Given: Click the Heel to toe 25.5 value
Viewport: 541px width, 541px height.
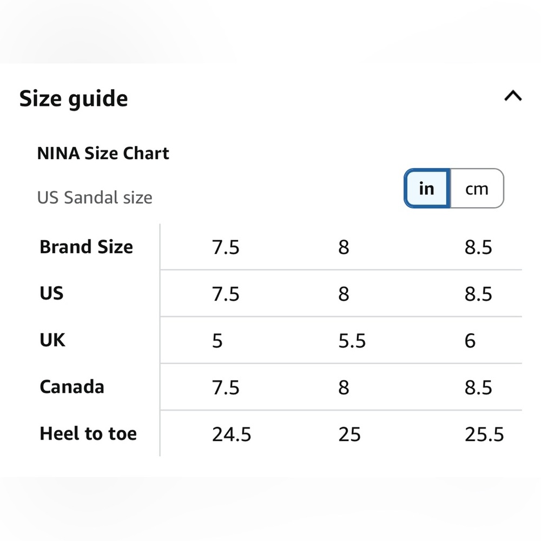Looking at the screenshot, I should (484, 434).
